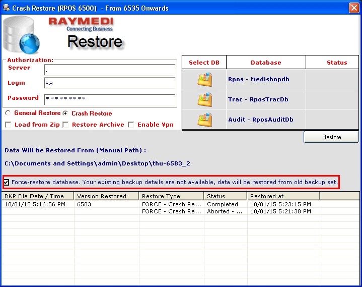Screen dimensions: 362x287
Task: Select the Trac - RposTracDb database name
Action: pos(258,99)
